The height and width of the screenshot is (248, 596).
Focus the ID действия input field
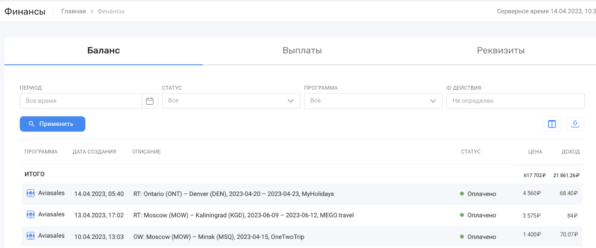516,101
